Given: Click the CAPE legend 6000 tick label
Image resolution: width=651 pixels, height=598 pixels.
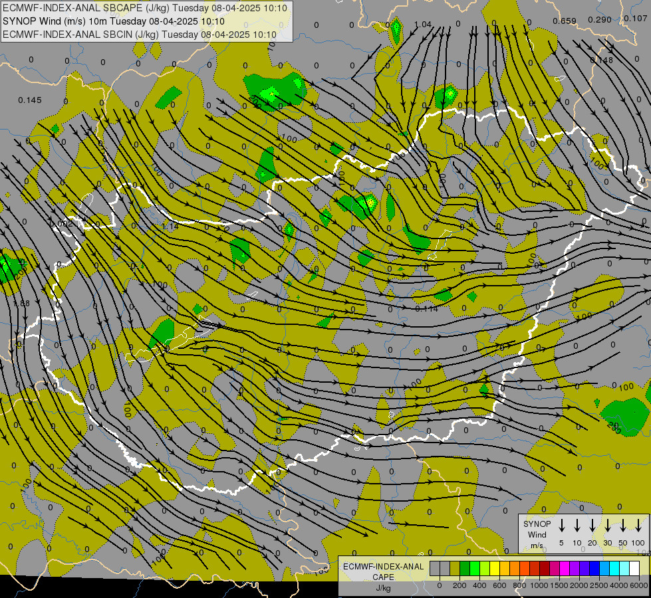Looking at the screenshot, I should [x=638, y=585].
